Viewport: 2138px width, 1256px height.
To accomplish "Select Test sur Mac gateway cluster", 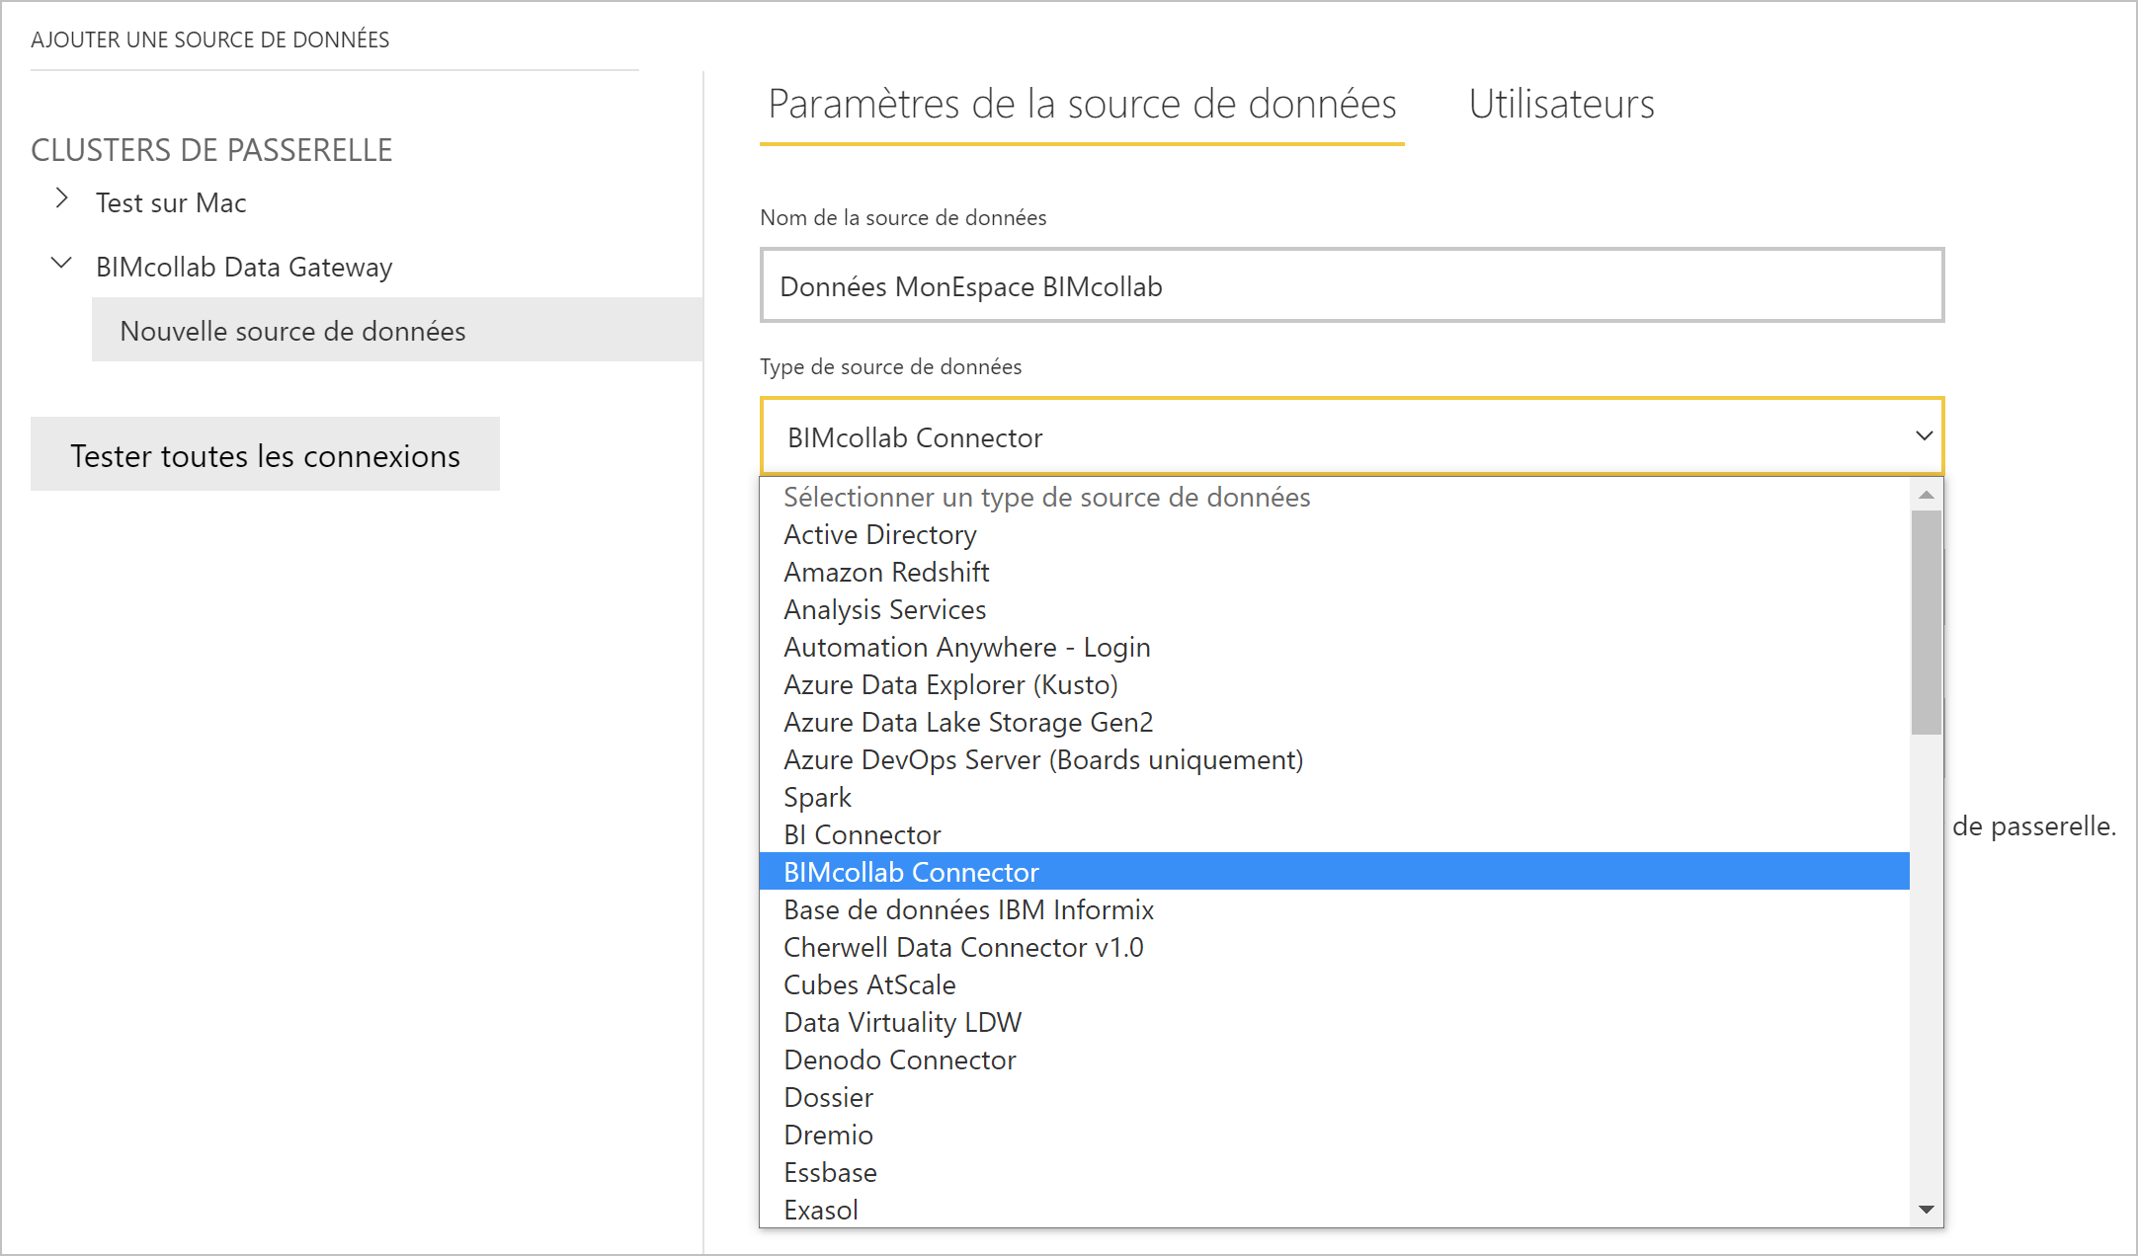I will (171, 202).
